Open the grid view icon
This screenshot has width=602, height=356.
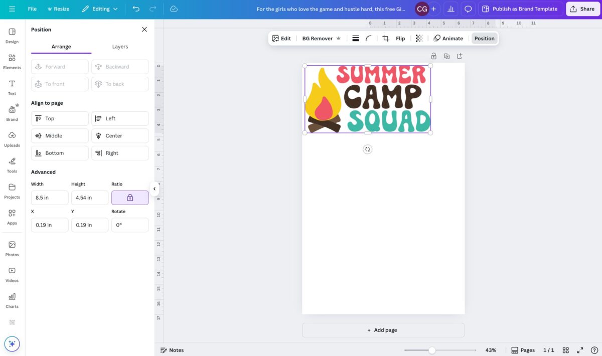tap(566, 350)
